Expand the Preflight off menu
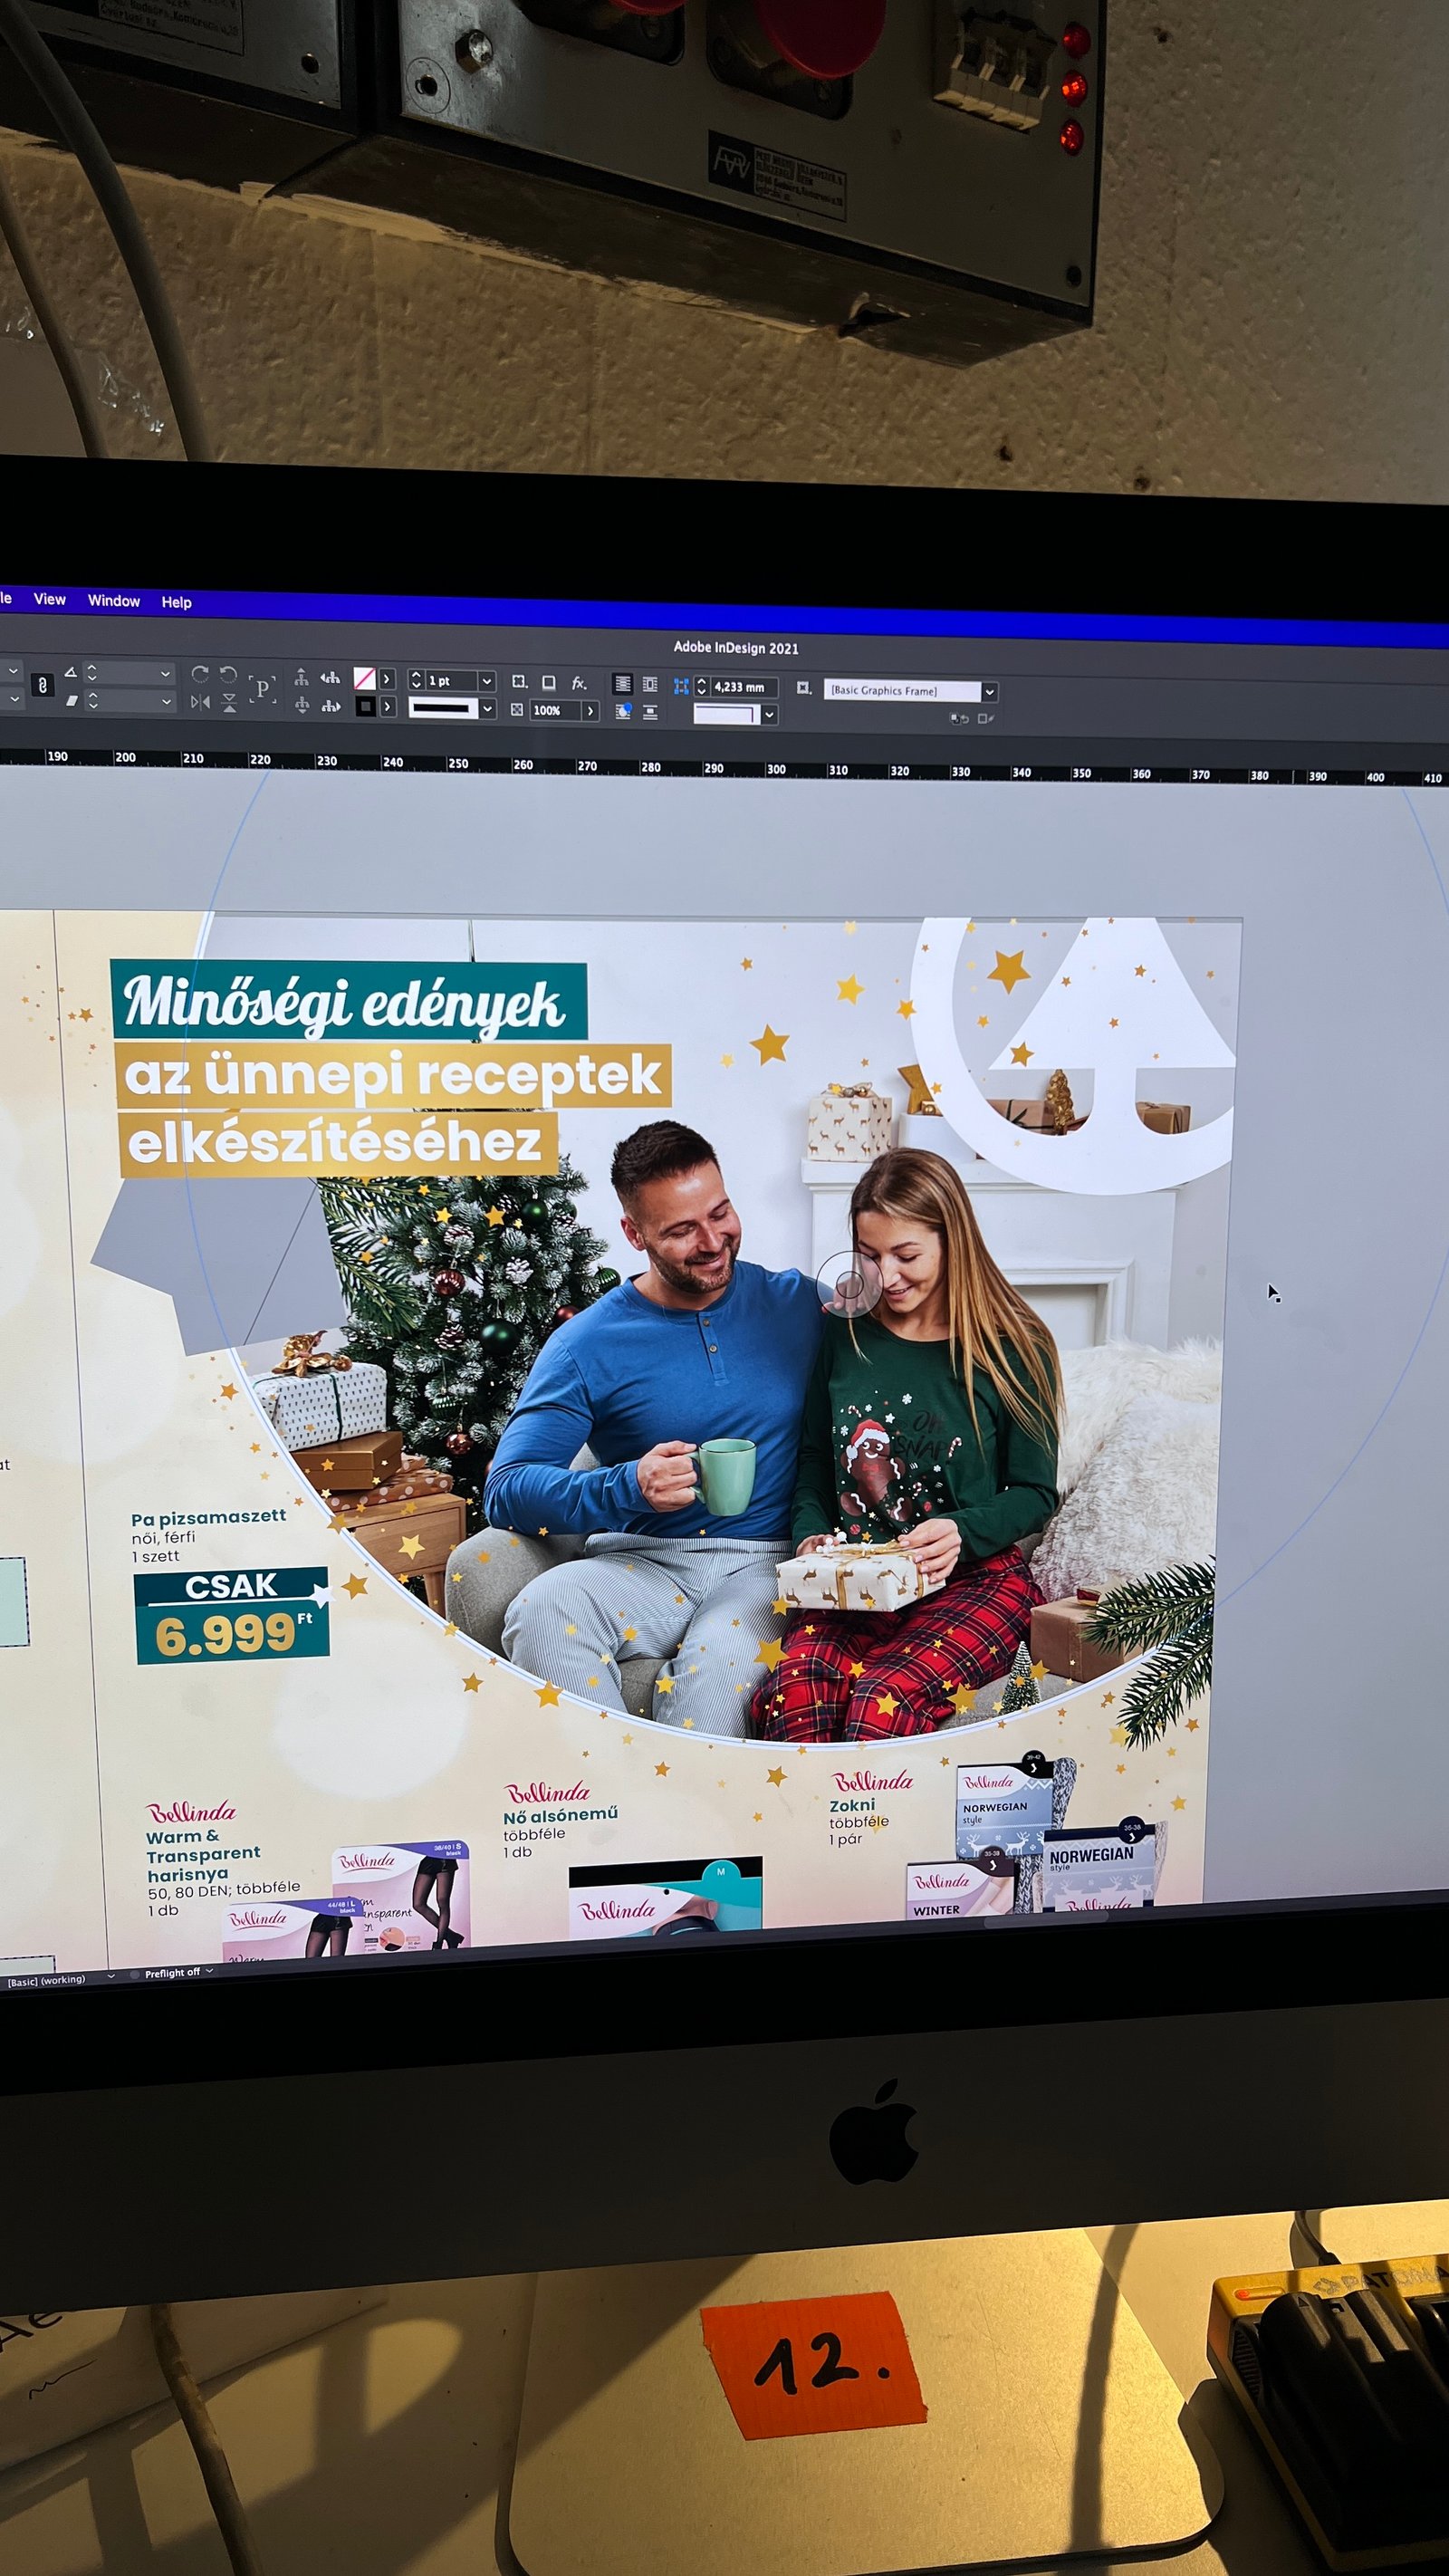The image size is (1449, 2576). [209, 1972]
